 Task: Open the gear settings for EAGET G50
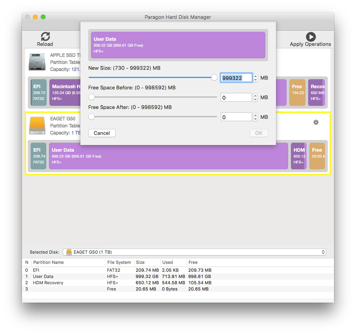click(316, 122)
